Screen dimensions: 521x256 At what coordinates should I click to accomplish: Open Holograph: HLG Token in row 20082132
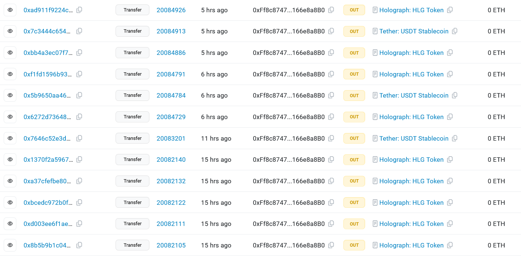coord(411,181)
